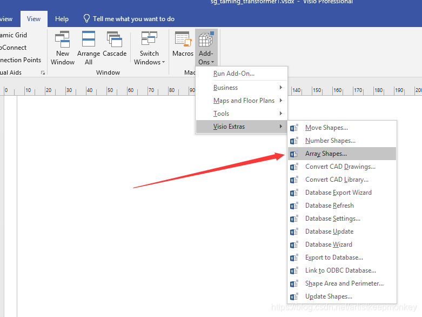The image size is (422, 317).
Task: Select Run Add-On... menu entry
Action: click(242, 74)
